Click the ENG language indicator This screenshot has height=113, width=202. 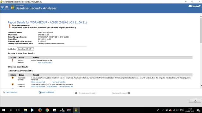[182, 110]
